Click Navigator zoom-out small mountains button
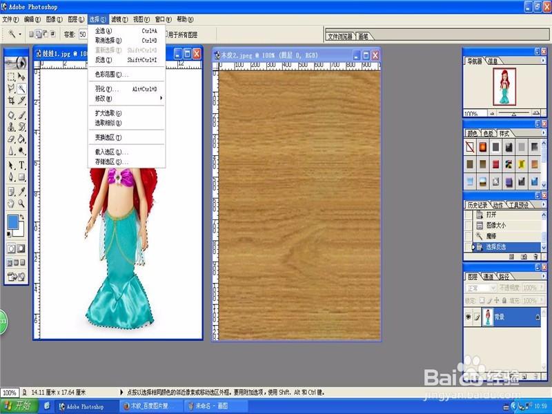The width and height of the screenshot is (552, 414). (492, 113)
